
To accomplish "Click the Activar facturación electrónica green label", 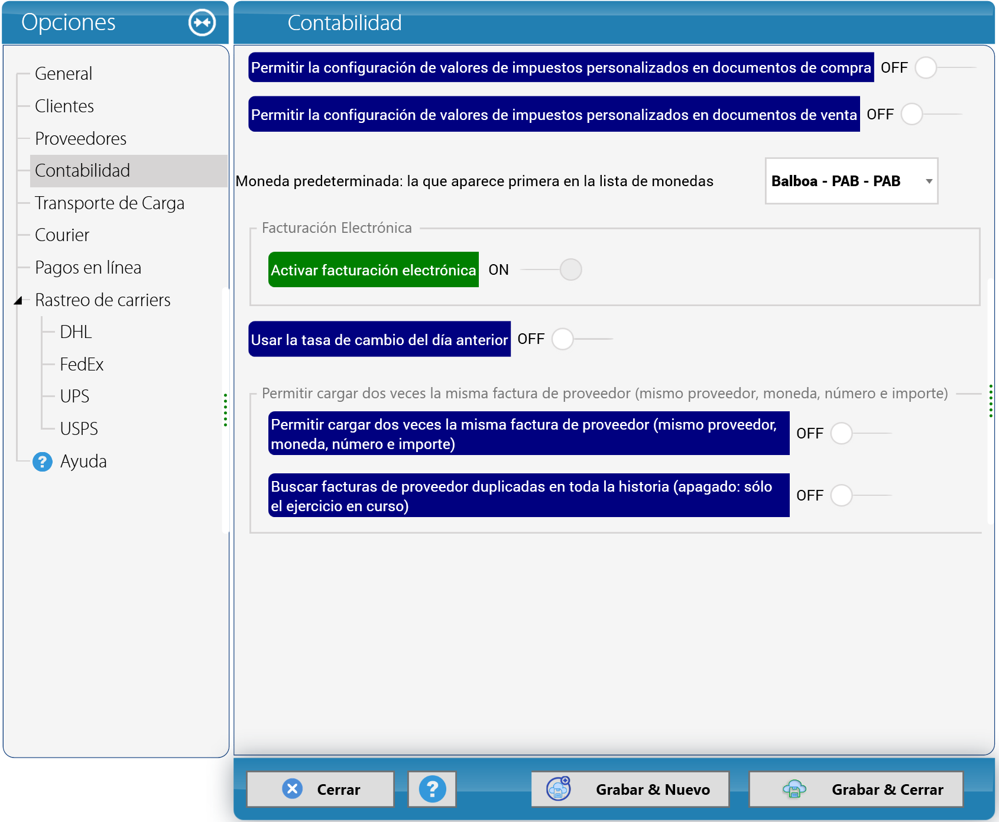I will point(374,269).
